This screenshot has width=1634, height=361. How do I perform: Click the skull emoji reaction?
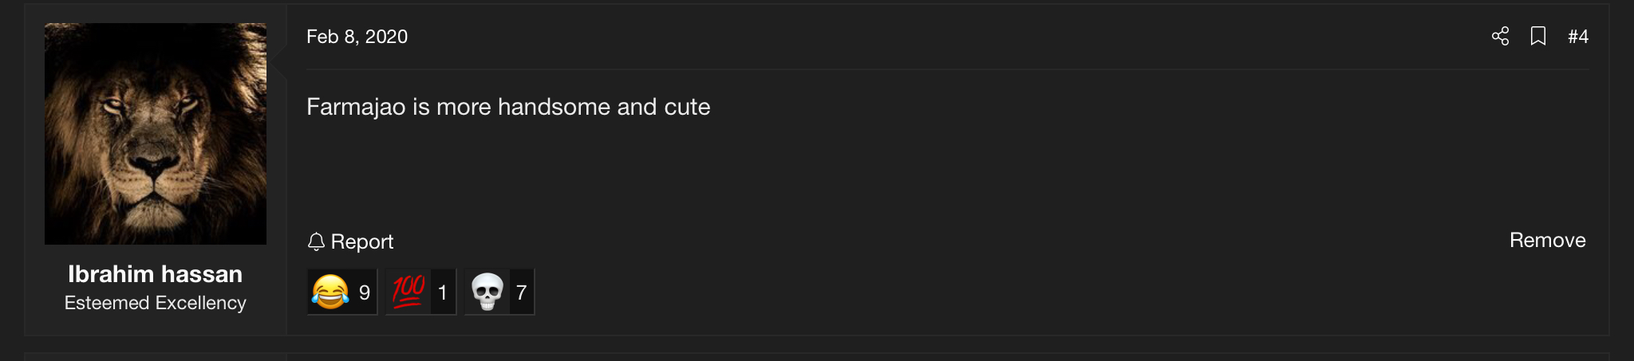click(x=487, y=292)
